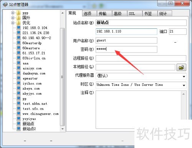Select the 60masterdp site name
Viewport: 192px width, 148px height.
[x=32, y=43]
